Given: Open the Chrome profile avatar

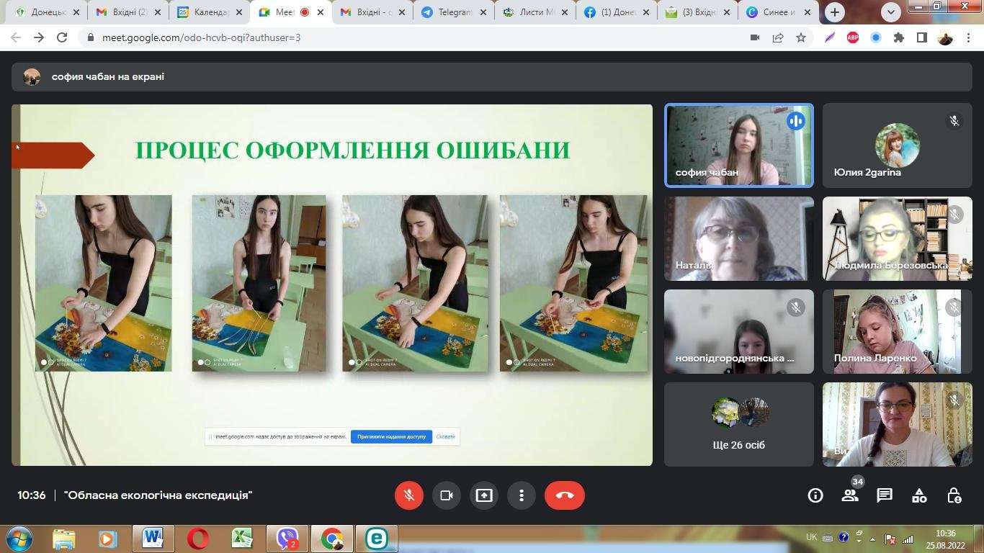Looking at the screenshot, I should click(945, 37).
